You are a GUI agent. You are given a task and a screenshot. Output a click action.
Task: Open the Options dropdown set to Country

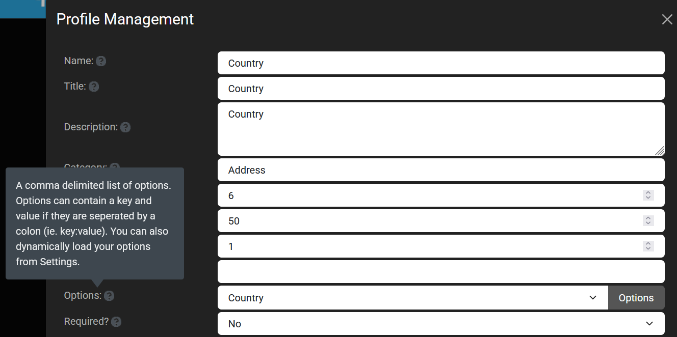tap(412, 298)
